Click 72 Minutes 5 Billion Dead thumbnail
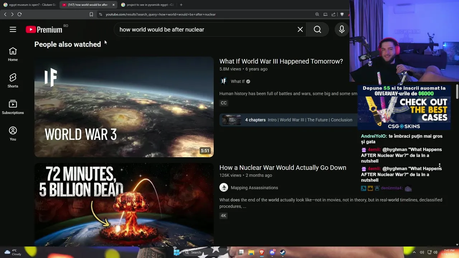 124,205
